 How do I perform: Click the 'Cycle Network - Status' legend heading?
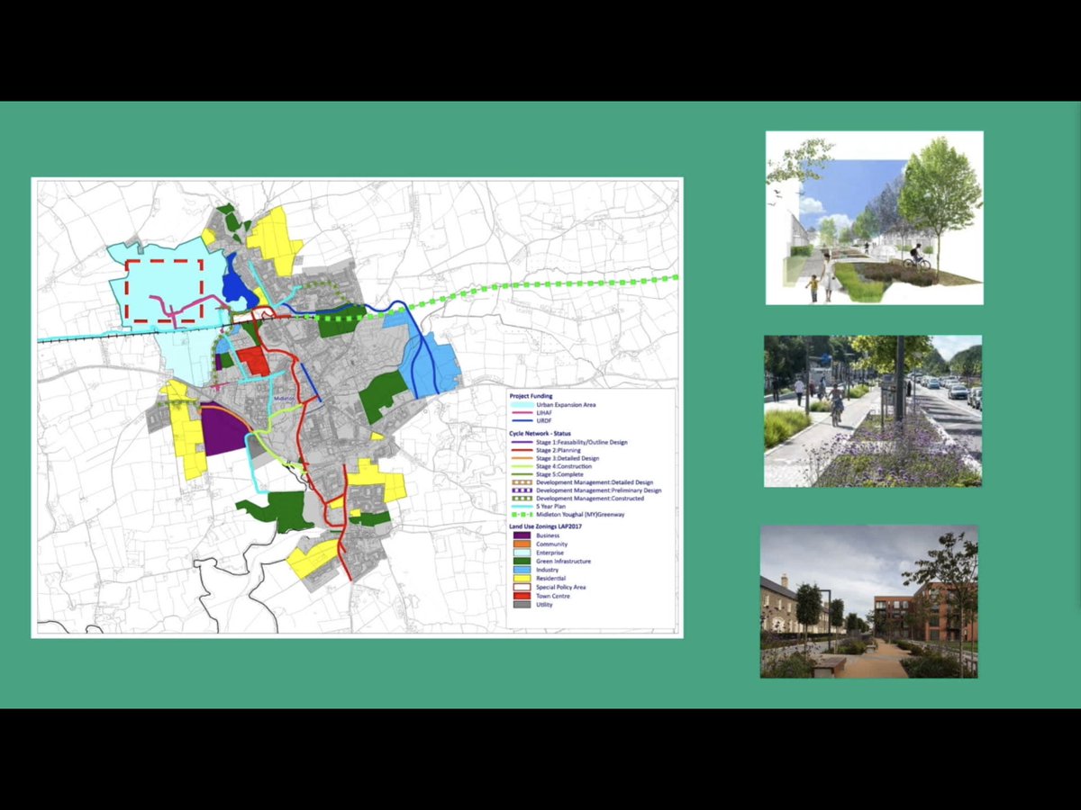point(540,434)
